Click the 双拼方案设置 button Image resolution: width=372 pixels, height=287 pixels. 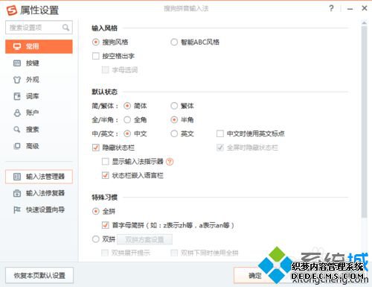[x=144, y=239]
